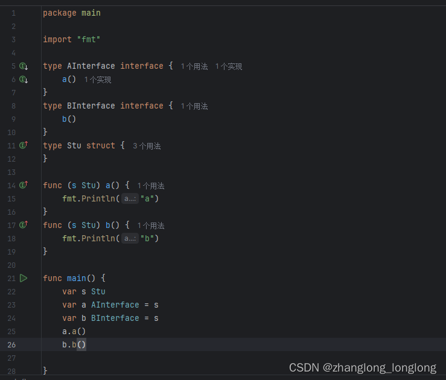The image size is (446, 380).
Task: Click the Stu name in 'type Stu struct'
Action: tap(74, 145)
